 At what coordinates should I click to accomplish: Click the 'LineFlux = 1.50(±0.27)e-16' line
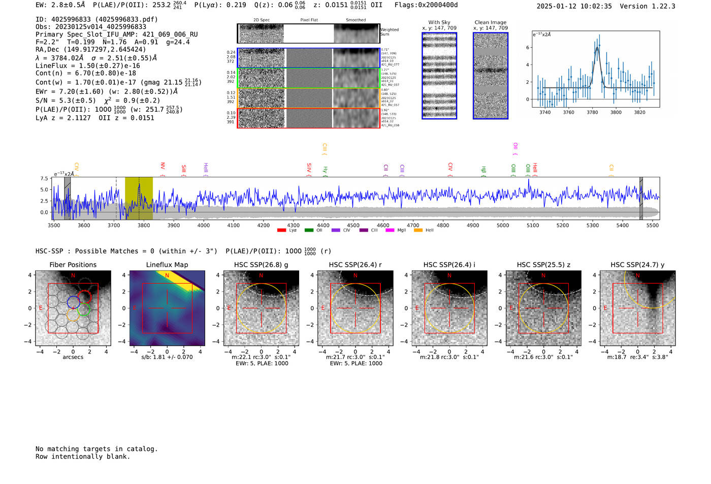[x=88, y=66]
